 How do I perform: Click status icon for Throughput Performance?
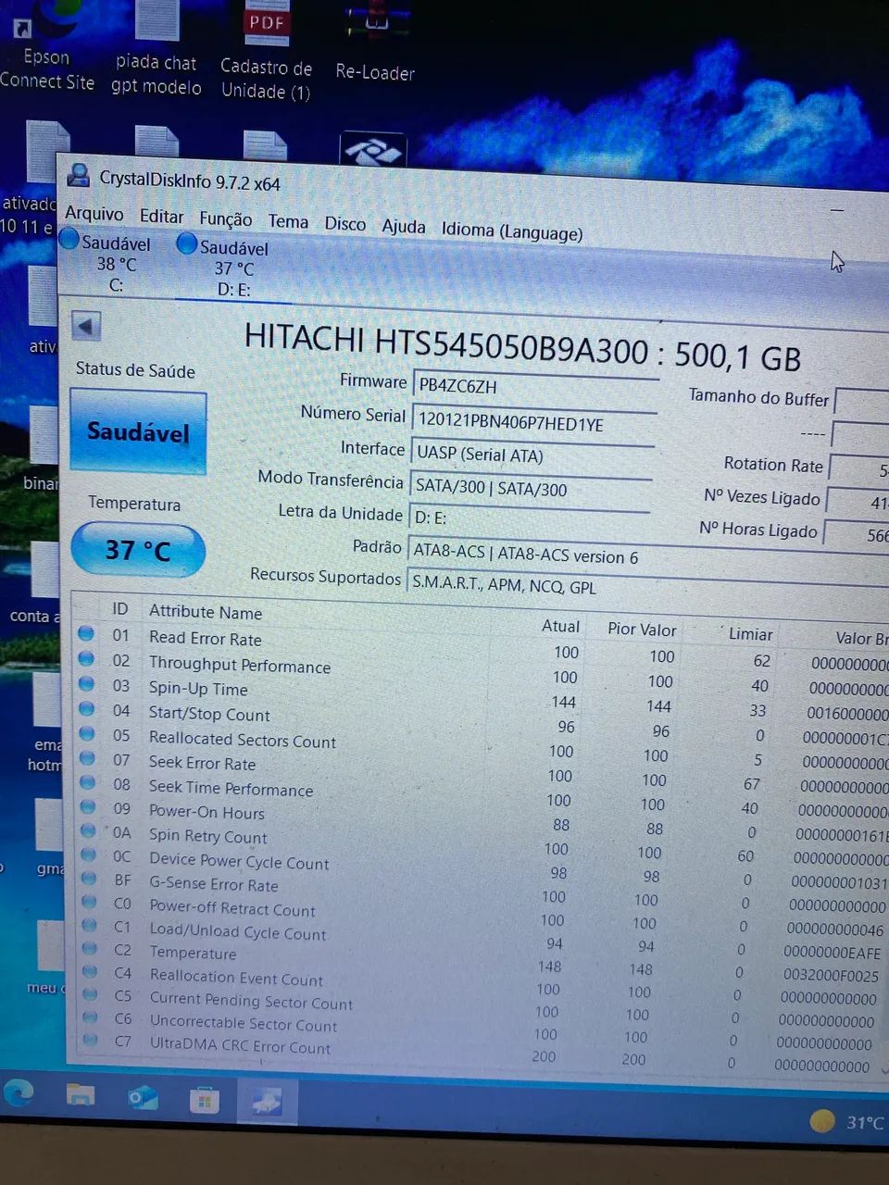point(86,658)
